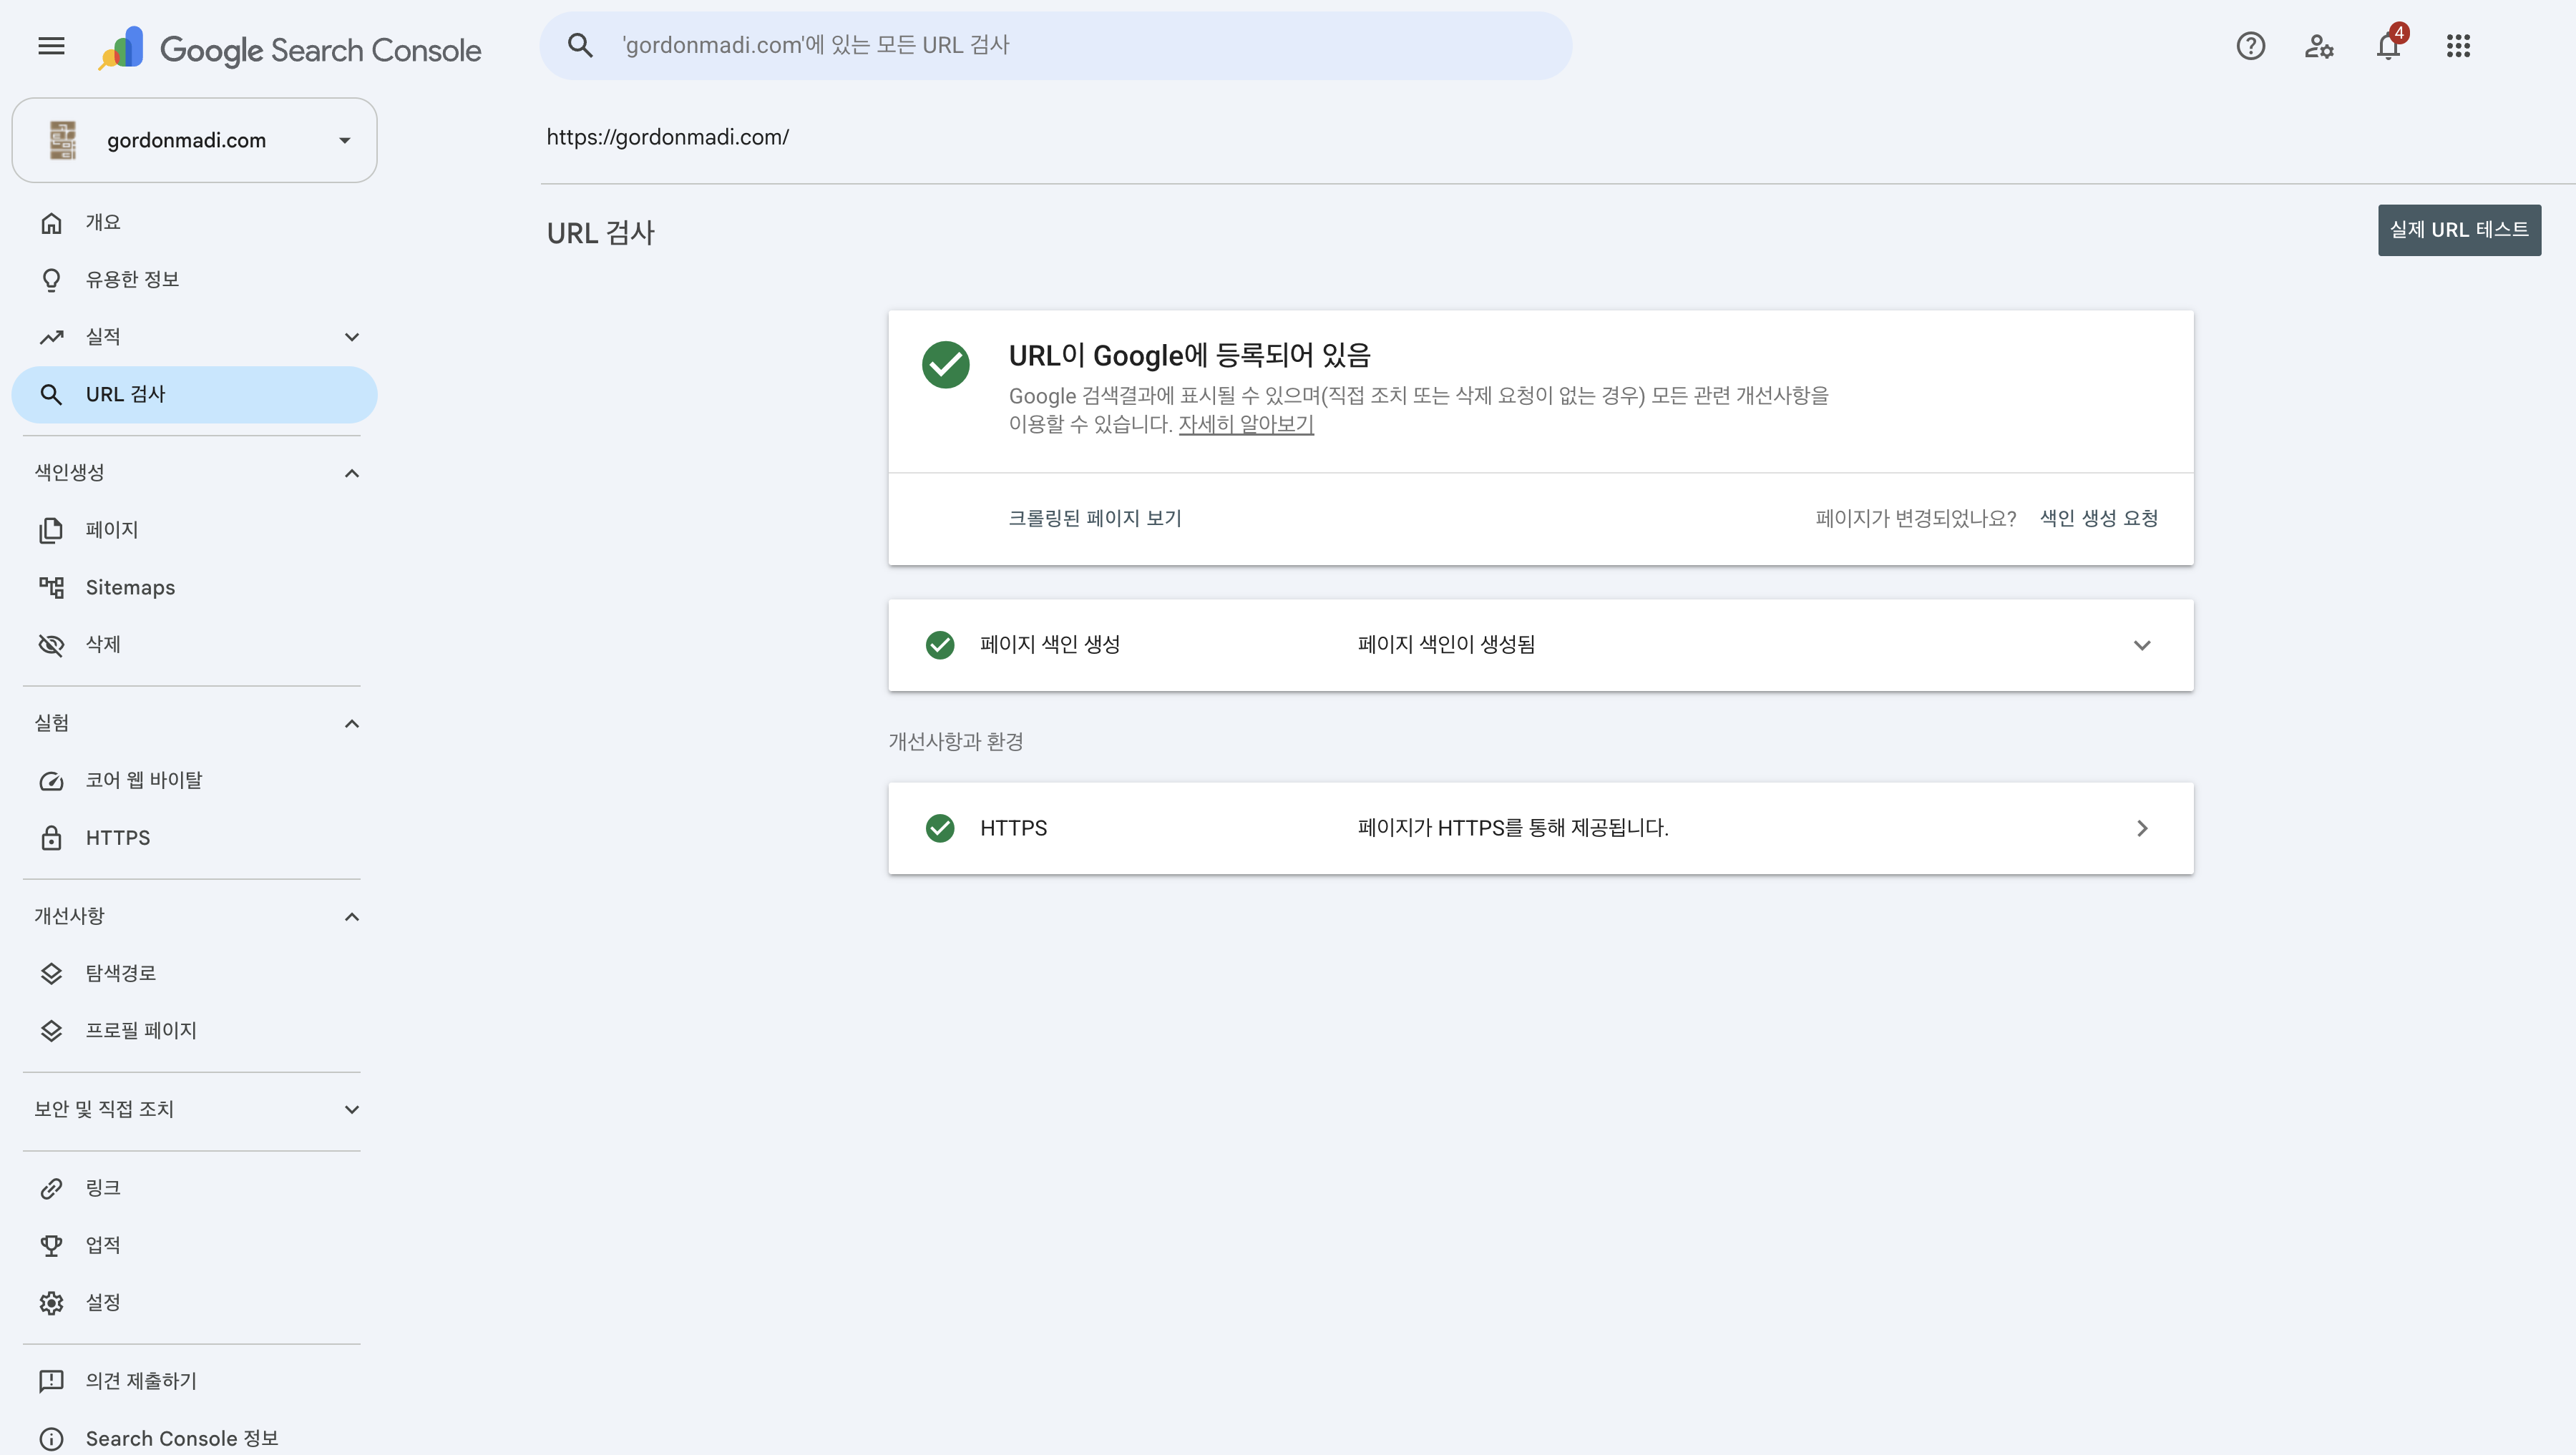This screenshot has height=1455, width=2576.
Task: Click the feedback icon beside 의견 제출하기
Action: point(51,1381)
